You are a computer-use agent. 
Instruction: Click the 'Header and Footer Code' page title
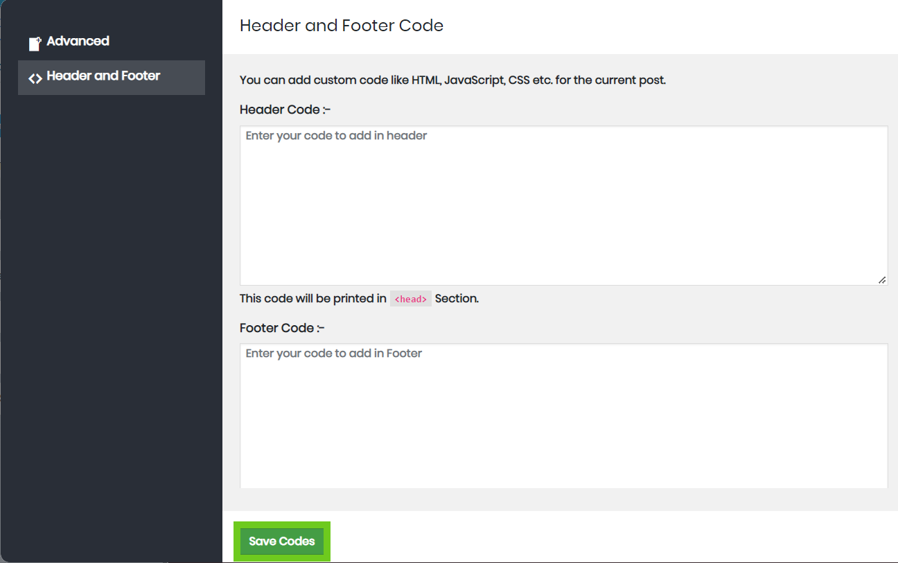click(341, 26)
